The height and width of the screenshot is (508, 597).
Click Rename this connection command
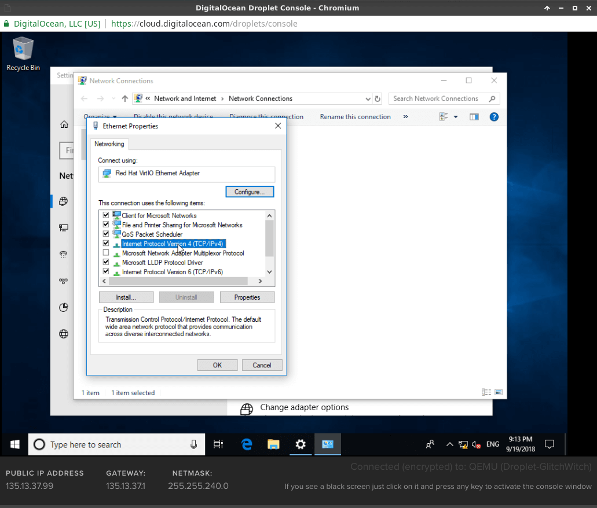point(355,117)
